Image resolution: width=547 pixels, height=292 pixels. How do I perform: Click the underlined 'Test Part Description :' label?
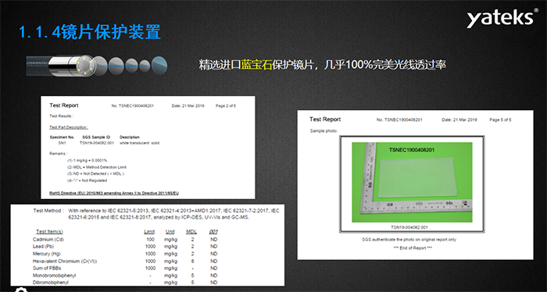point(69,127)
